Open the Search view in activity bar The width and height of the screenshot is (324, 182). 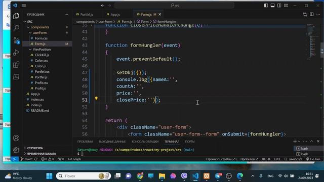point(16,28)
